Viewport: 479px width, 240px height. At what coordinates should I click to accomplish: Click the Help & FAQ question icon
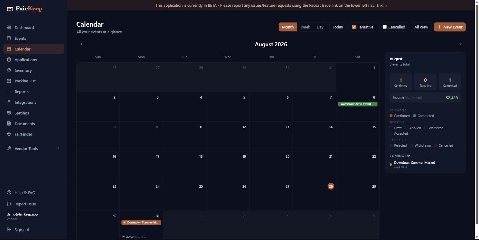pos(9,193)
